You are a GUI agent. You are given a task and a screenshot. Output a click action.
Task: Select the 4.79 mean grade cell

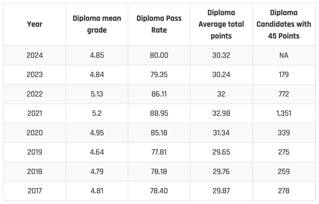click(x=97, y=172)
